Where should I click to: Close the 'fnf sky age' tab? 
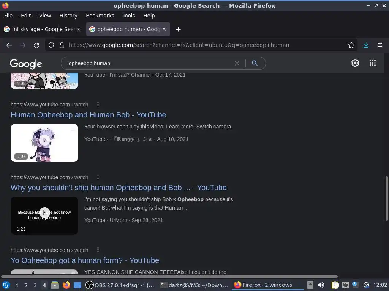[79, 29]
